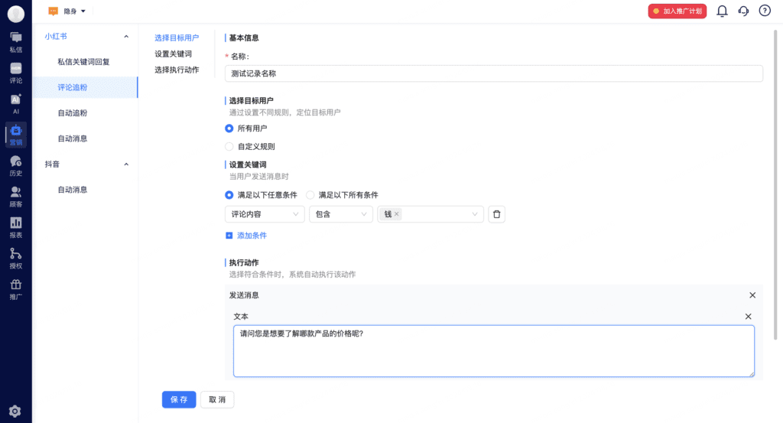Close the 文本 message section
783x423 pixels.
pos(748,317)
